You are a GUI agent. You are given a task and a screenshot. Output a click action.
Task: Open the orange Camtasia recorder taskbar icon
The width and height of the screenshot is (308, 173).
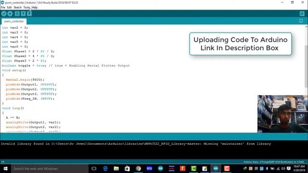tap(227, 169)
